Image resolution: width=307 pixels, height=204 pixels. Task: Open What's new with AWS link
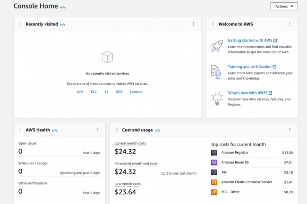247,93
